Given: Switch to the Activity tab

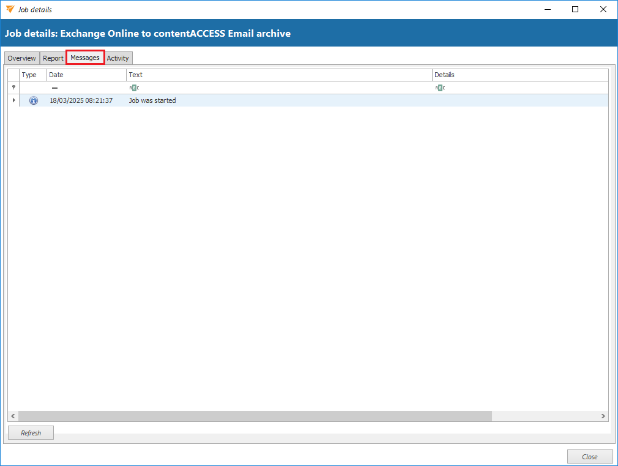Looking at the screenshot, I should click(118, 58).
